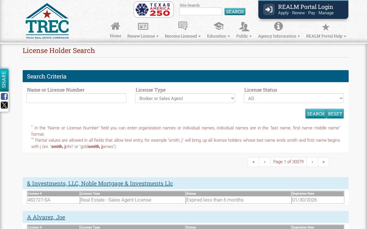This screenshot has width=367, height=229.
Task: Go to the next results page
Action: click(x=312, y=162)
